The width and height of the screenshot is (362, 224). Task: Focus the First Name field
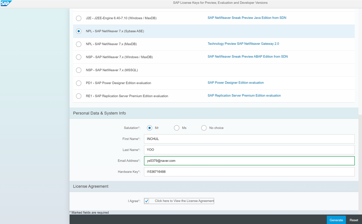249,139
